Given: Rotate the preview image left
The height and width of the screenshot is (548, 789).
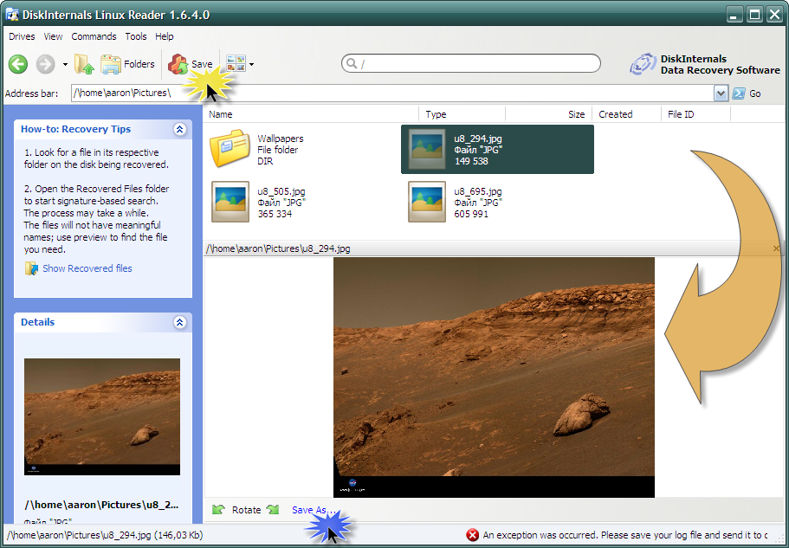Looking at the screenshot, I should coord(218,510).
